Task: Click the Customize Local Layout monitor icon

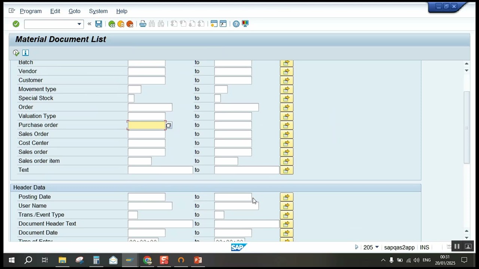Action: pos(245,24)
